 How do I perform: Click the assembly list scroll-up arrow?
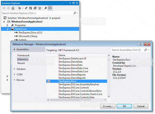[x=109, y=55]
